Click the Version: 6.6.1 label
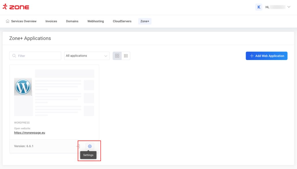 click(x=24, y=146)
